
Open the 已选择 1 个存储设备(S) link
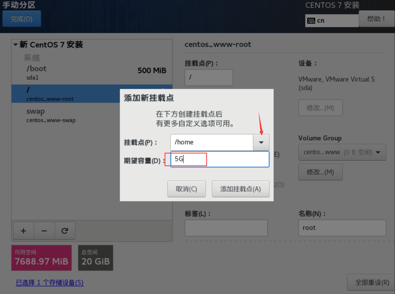point(50,283)
